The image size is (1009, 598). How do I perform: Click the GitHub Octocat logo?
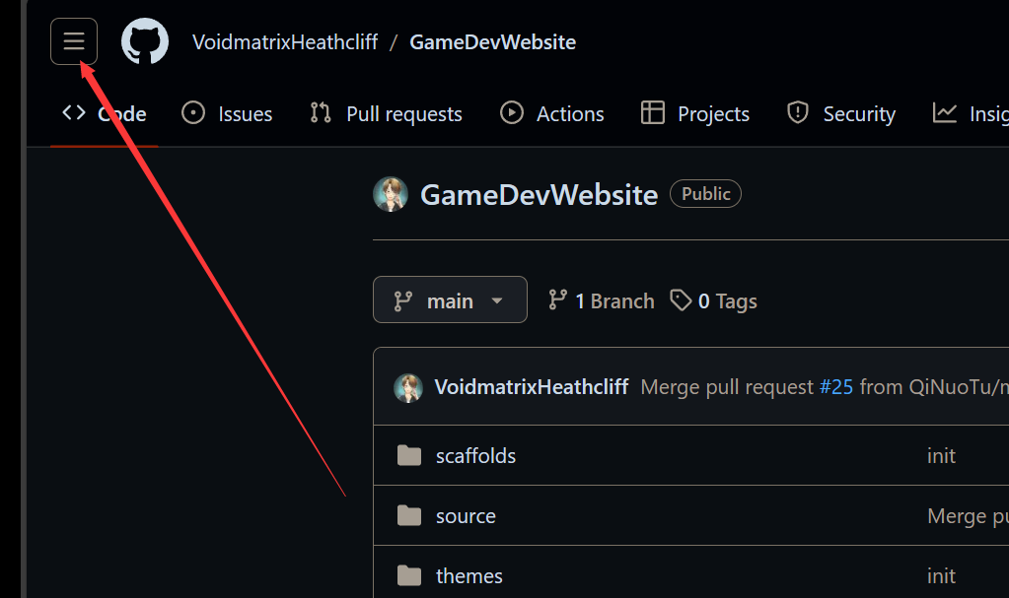[x=145, y=41]
